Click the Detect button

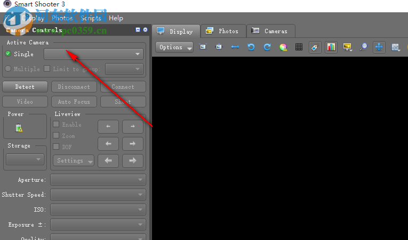[25, 87]
